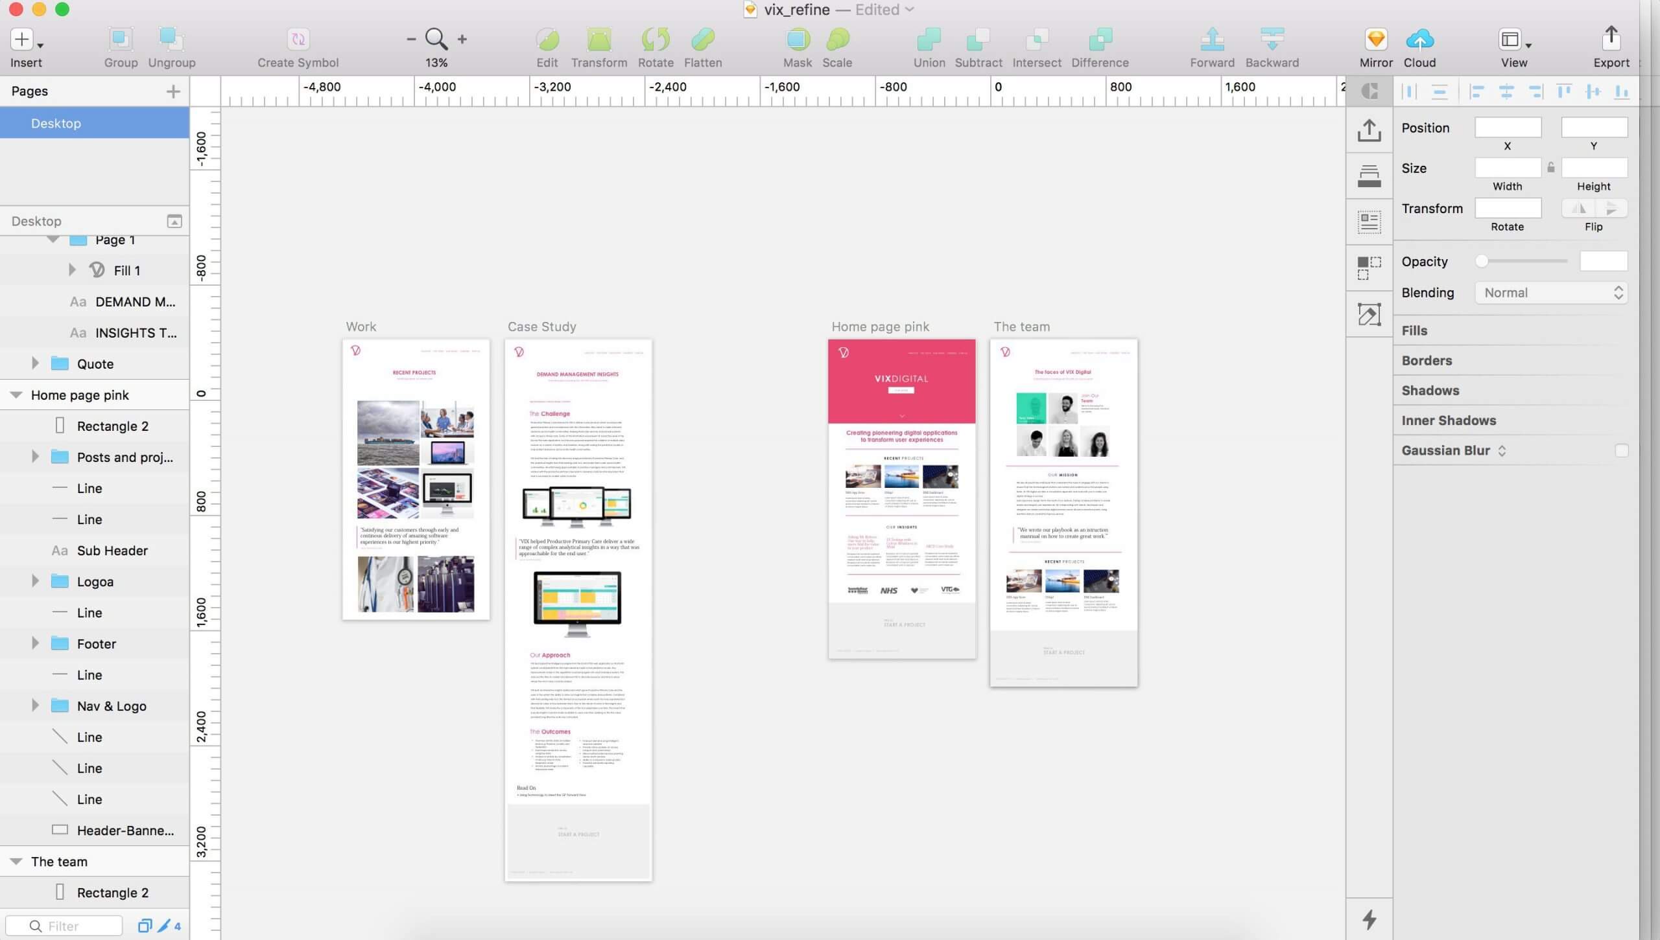1660x940 pixels.
Task: Click the Flatten tool
Action: coord(702,45)
